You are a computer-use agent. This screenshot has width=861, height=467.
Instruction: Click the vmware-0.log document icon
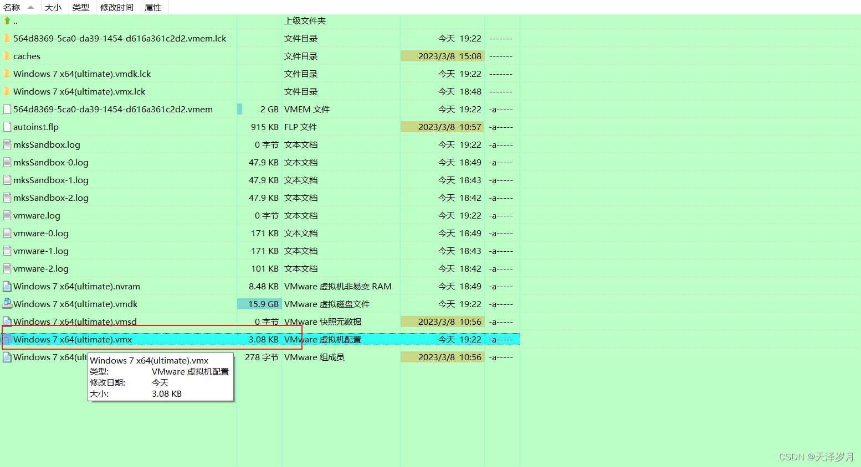pos(7,233)
